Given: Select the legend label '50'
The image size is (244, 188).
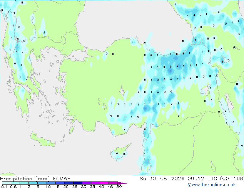Looking at the screenshot, I should click(119, 186).
